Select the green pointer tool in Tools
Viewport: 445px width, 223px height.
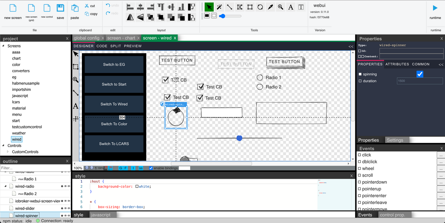click(209, 7)
